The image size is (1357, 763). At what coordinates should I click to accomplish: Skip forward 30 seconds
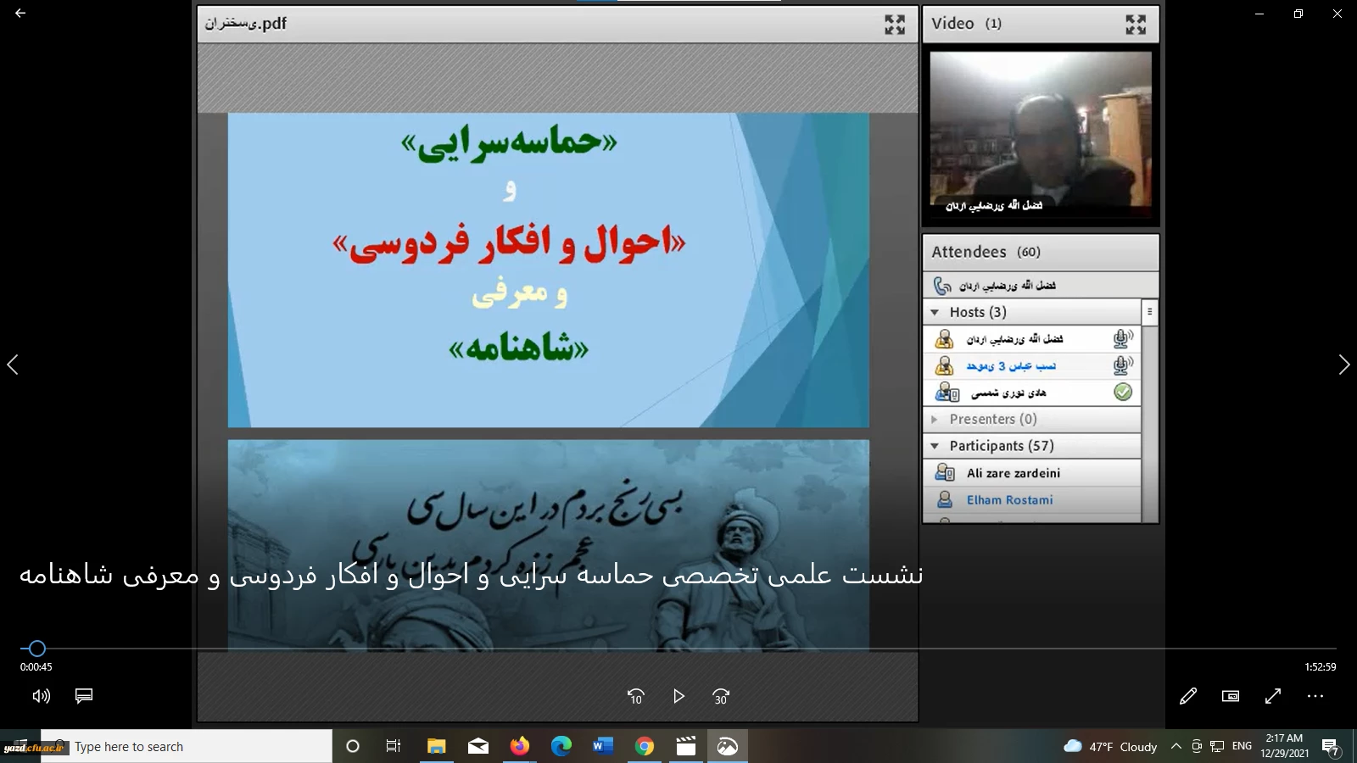pos(721,696)
